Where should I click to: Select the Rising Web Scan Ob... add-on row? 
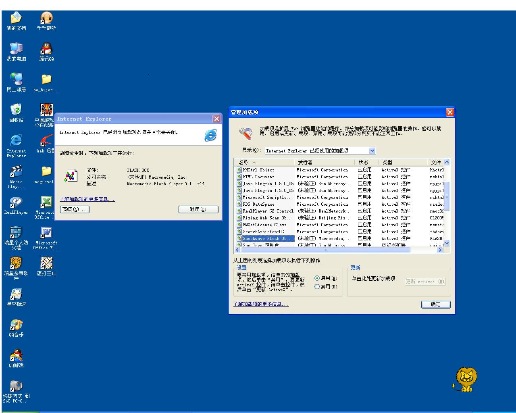point(339,218)
